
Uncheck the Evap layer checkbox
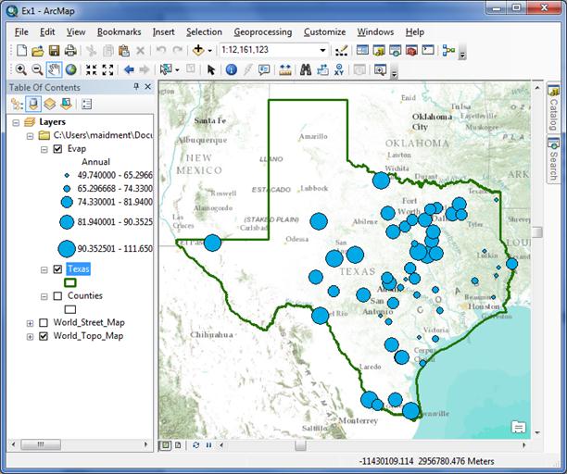[58, 149]
